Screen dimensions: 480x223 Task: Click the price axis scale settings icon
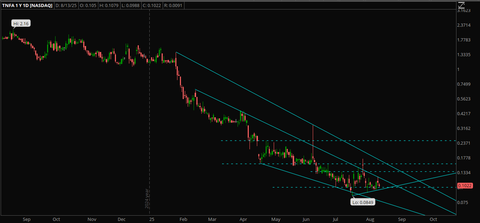pyautogui.click(x=461, y=5)
